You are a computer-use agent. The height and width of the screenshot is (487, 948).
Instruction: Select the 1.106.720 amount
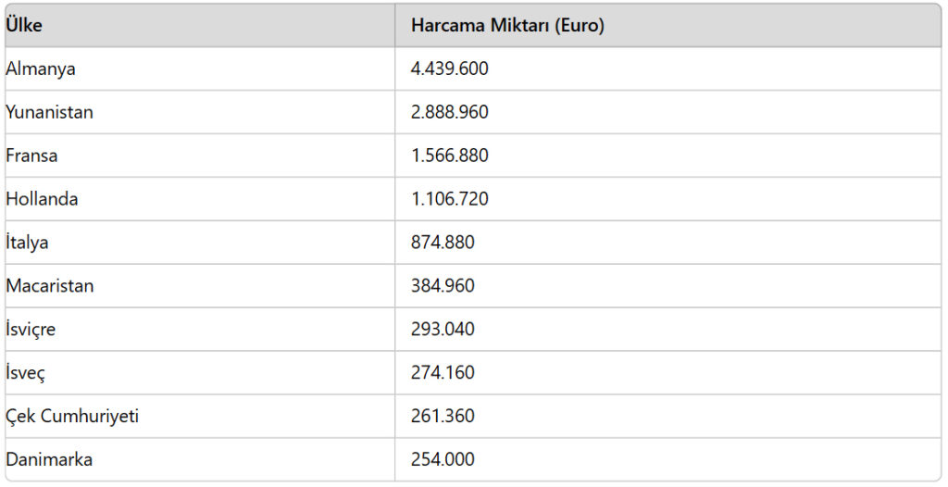coord(449,199)
